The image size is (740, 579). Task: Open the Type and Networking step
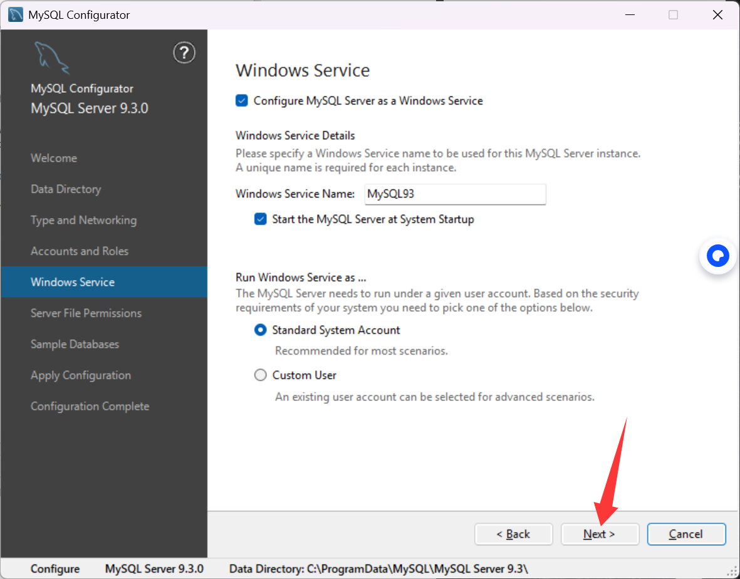tap(83, 221)
